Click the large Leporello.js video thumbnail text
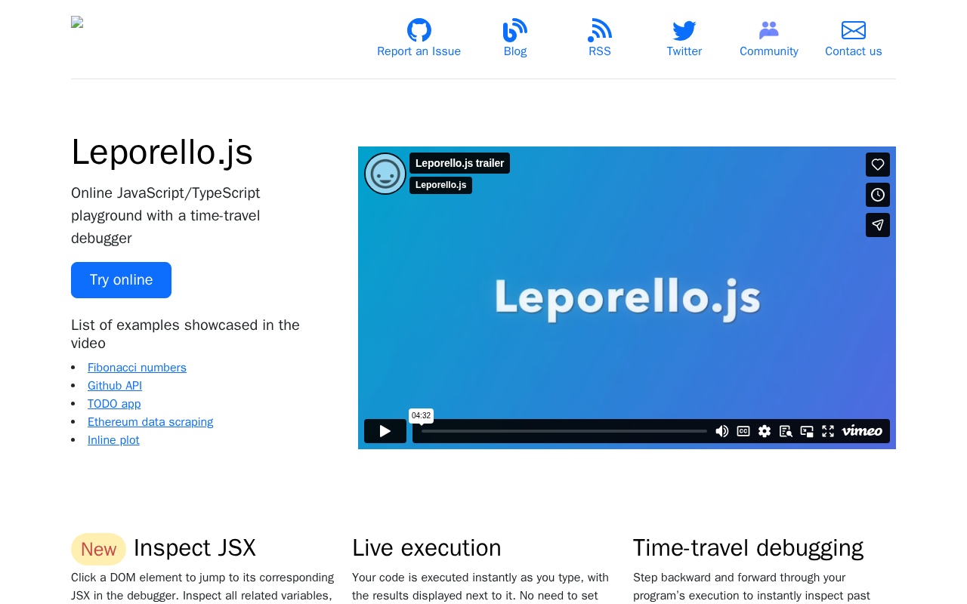 click(x=627, y=297)
